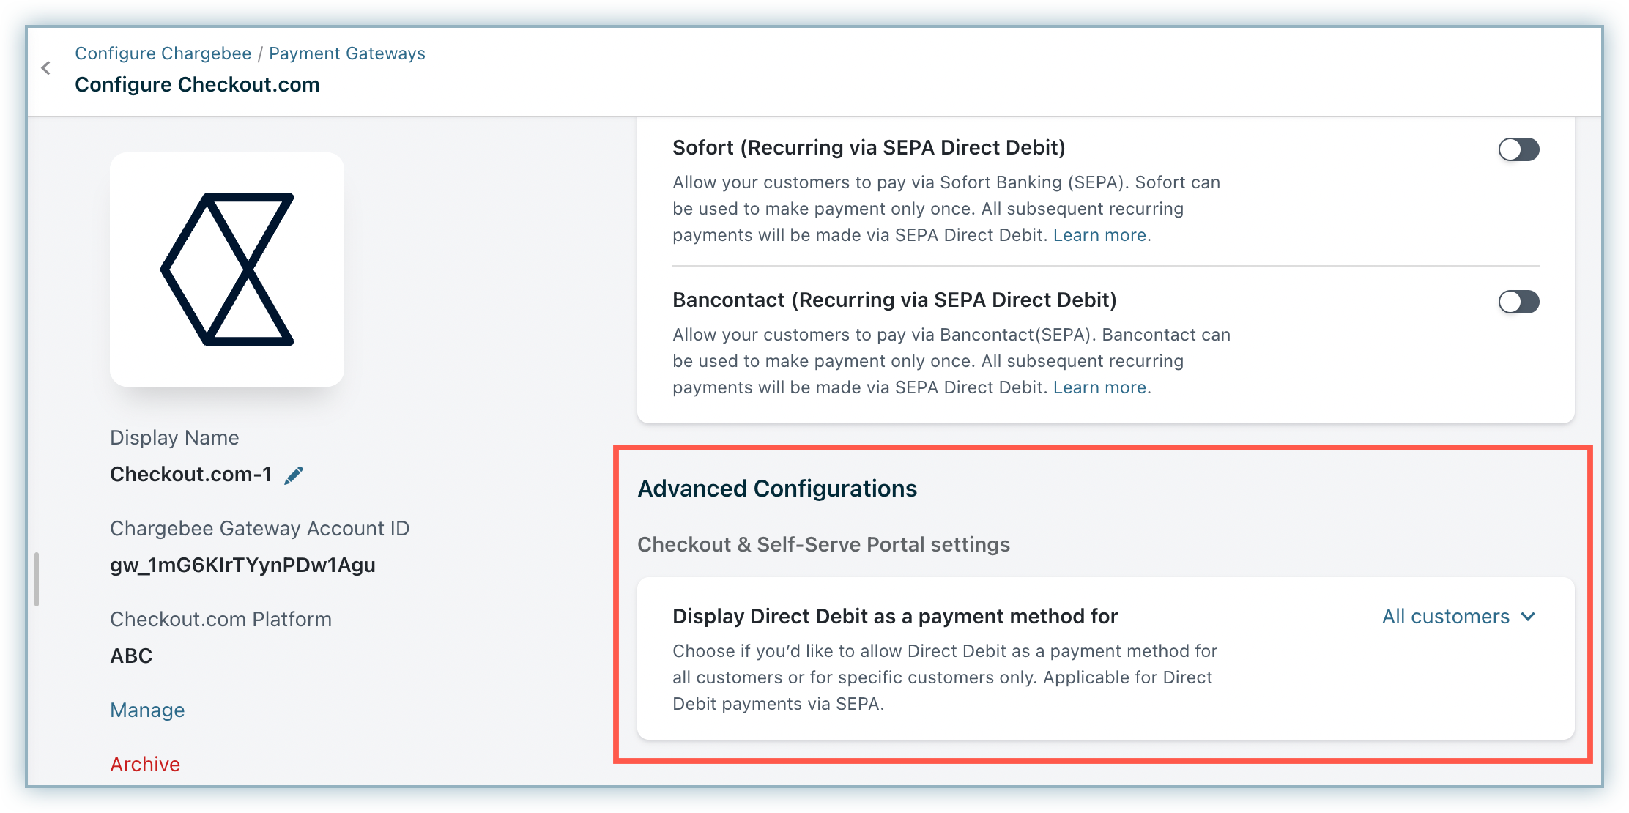Click the left panel scrollbar handle

(x=36, y=579)
